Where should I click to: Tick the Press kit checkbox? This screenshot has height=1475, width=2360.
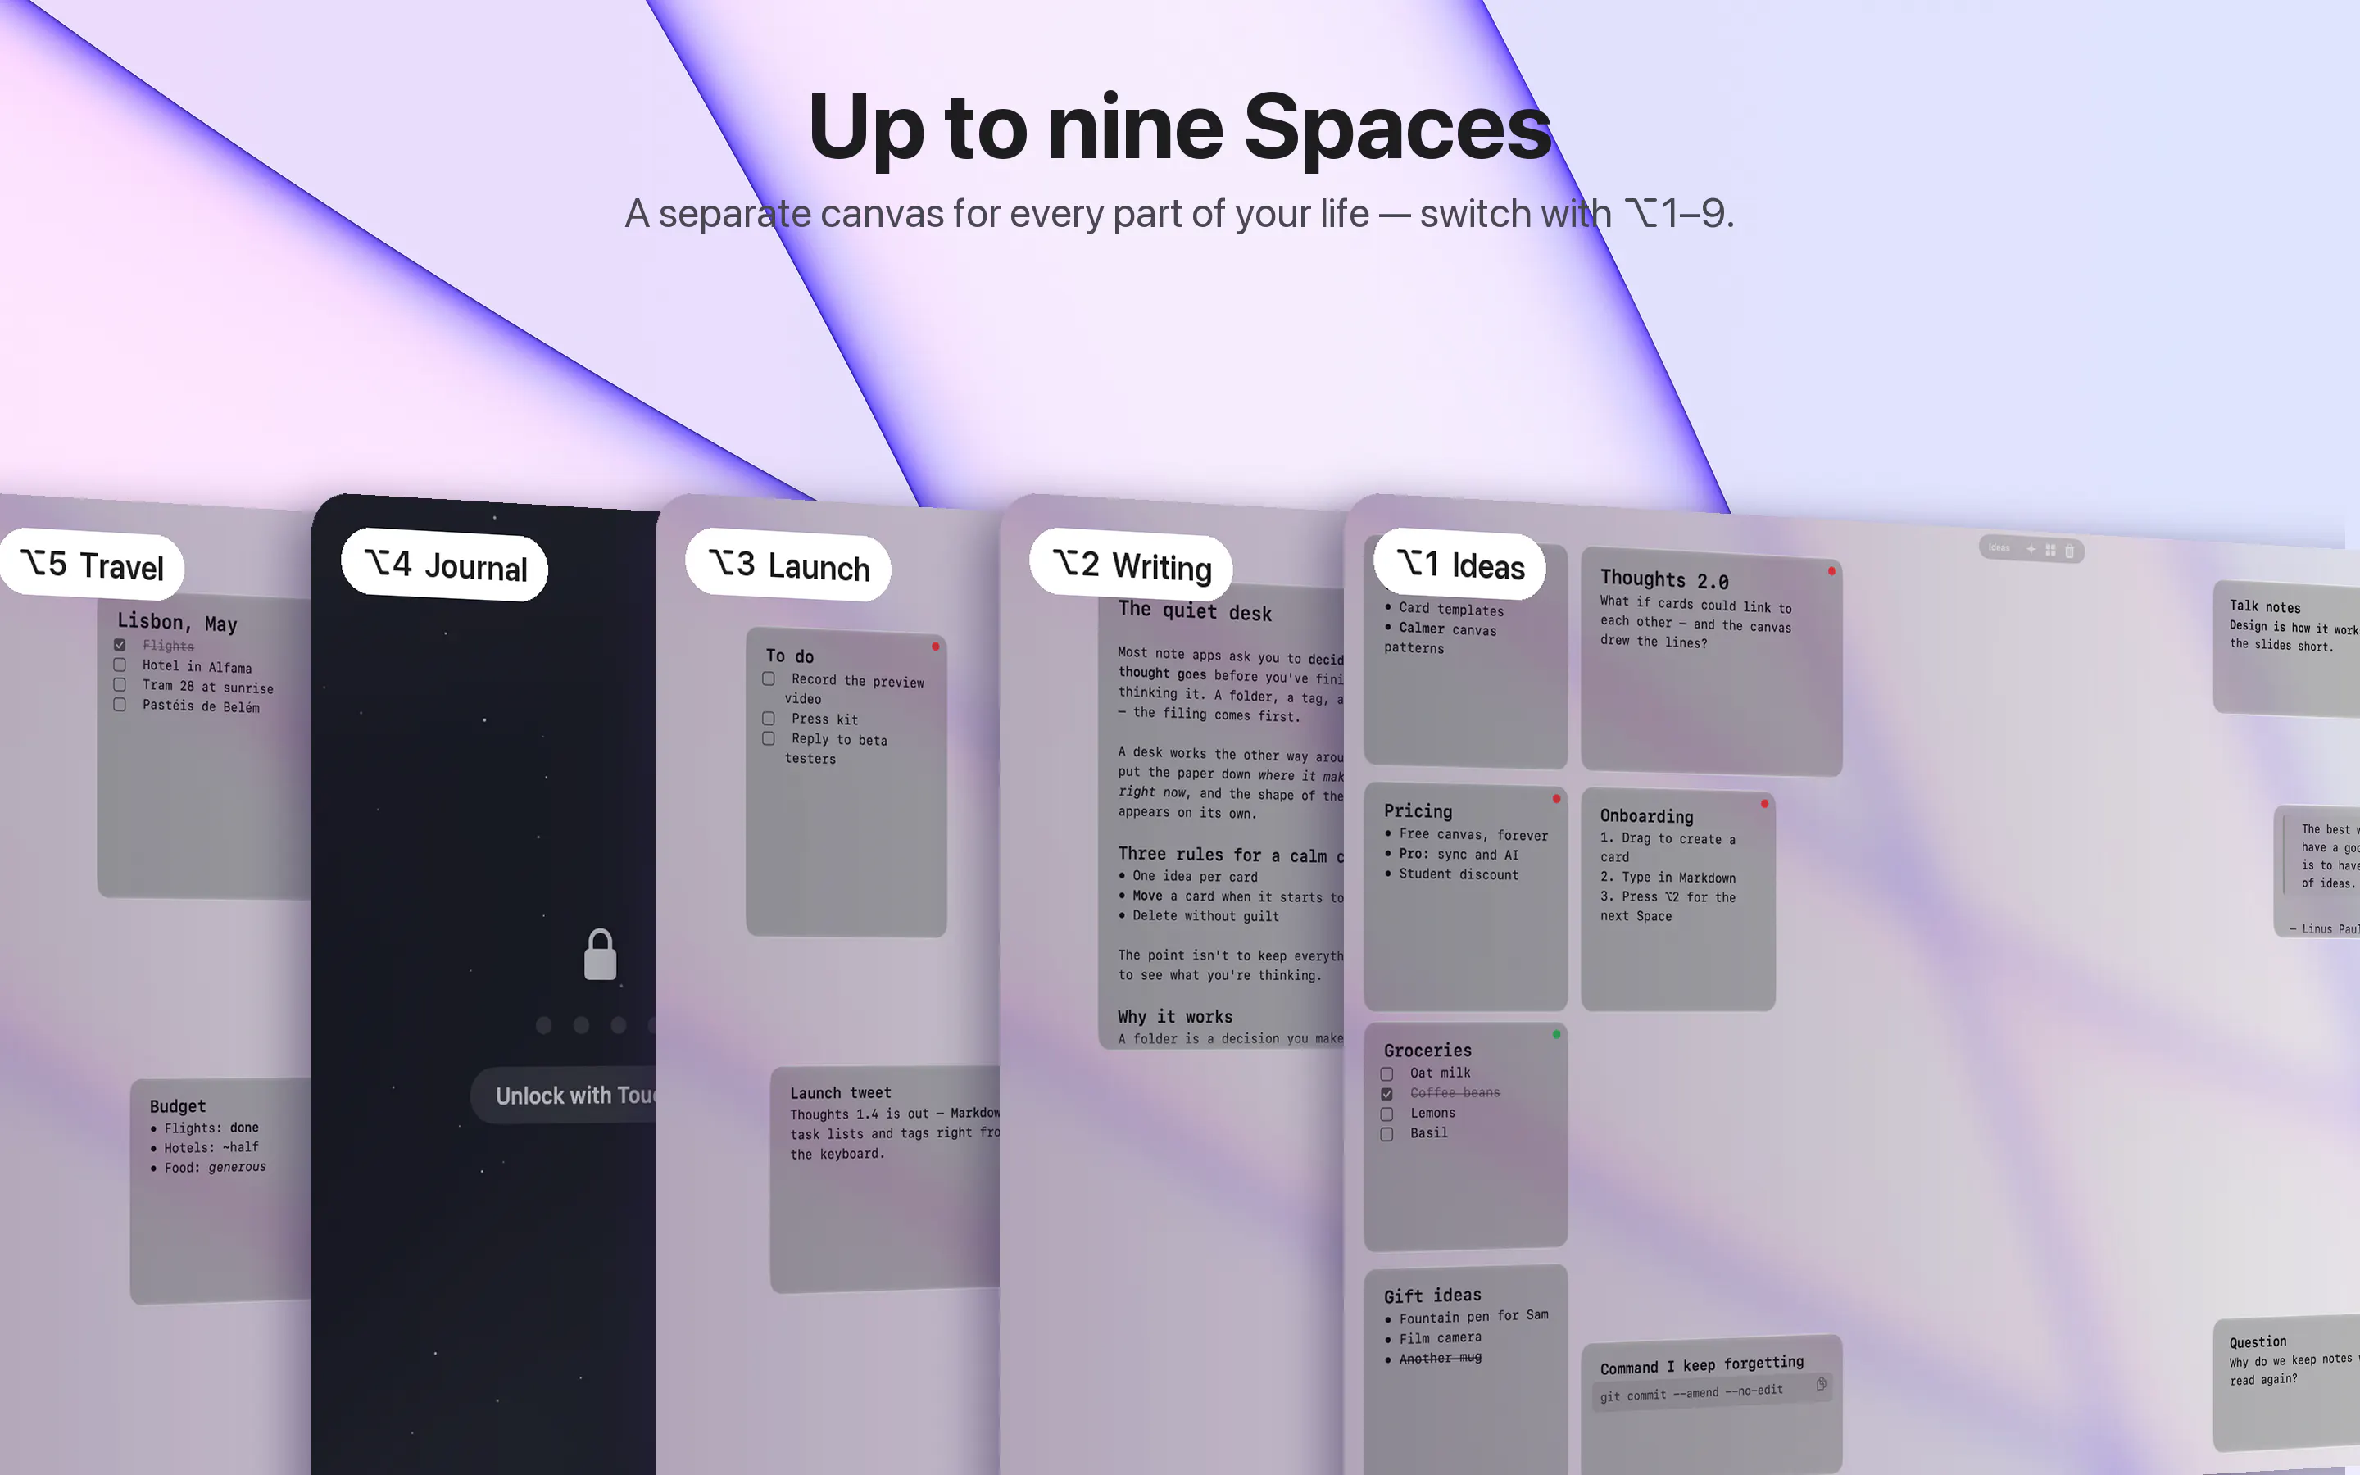pos(769,719)
